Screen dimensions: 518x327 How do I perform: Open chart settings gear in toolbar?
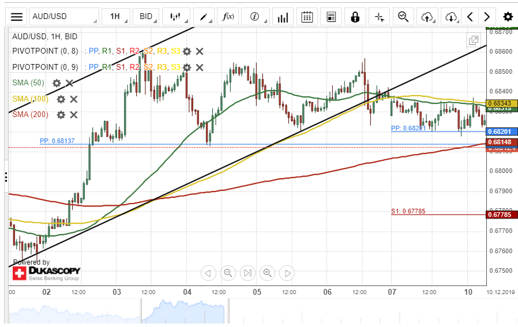507,17
